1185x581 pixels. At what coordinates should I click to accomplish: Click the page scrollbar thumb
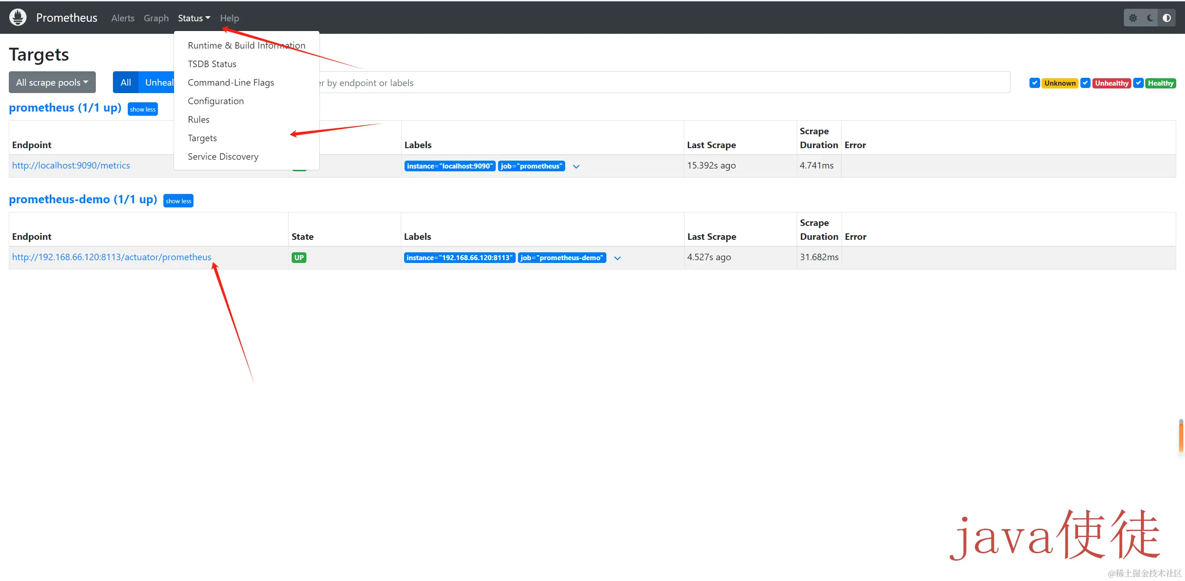1181,436
